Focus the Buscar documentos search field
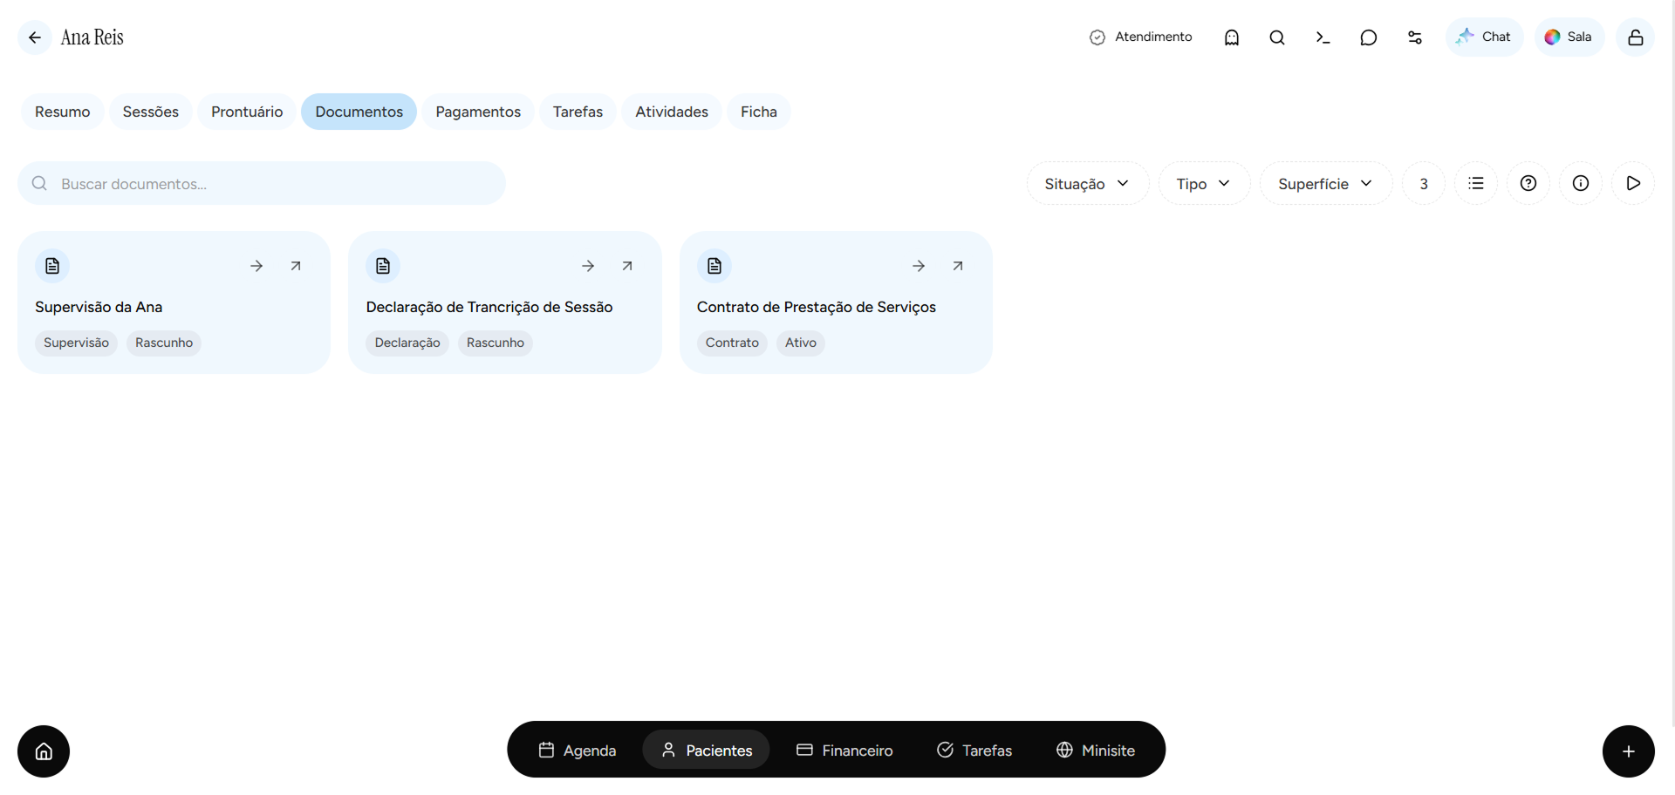Image resolution: width=1675 pixels, height=795 pixels. (x=262, y=183)
